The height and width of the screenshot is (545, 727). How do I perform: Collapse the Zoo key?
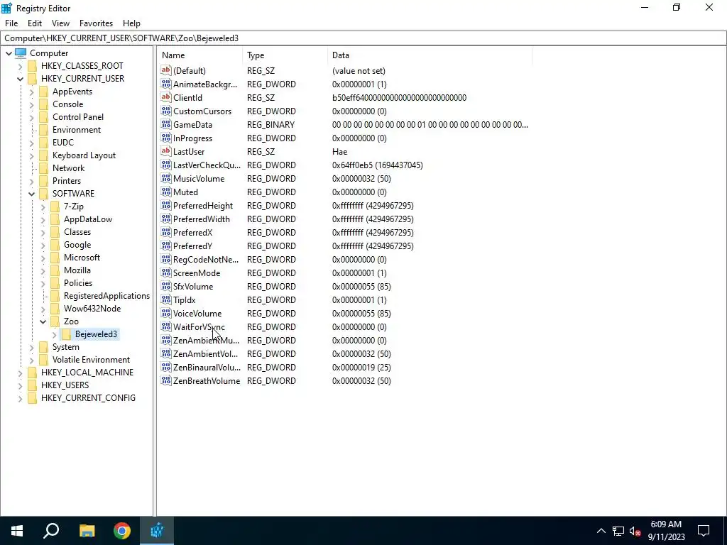(43, 321)
